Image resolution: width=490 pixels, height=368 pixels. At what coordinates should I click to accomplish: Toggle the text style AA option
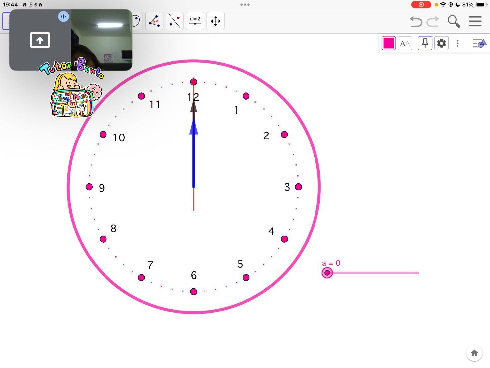(405, 43)
